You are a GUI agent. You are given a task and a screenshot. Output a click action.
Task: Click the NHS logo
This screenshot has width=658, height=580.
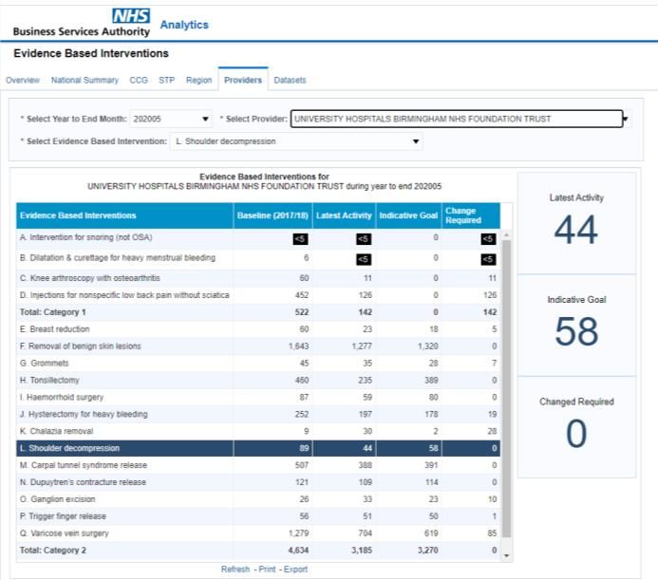pyautogui.click(x=131, y=16)
